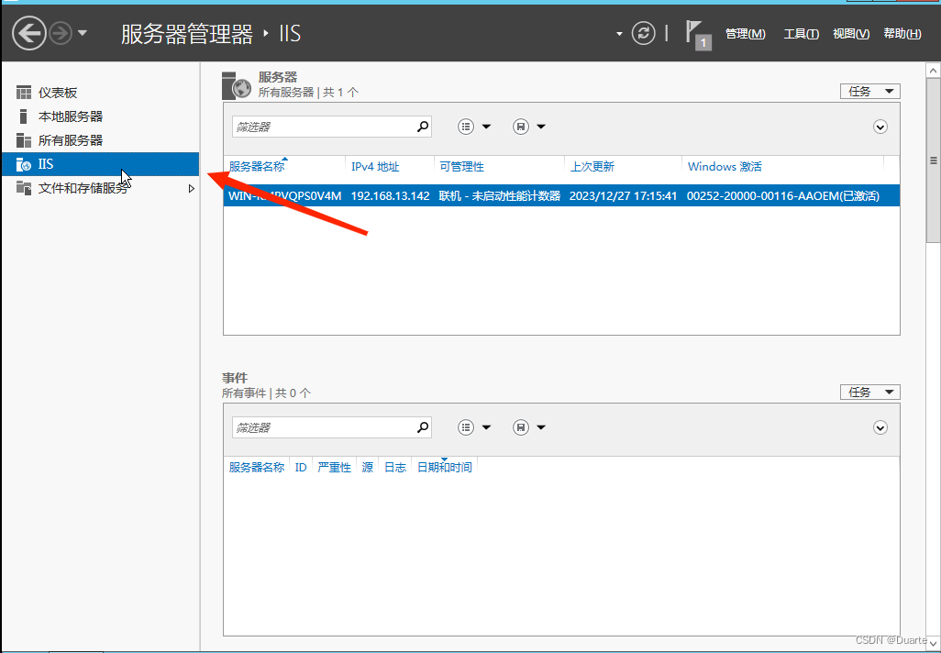Sort events by 源 column
The height and width of the screenshot is (653, 941).
coord(367,467)
